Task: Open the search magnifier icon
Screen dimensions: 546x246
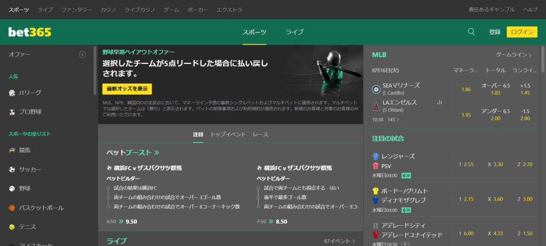Action: [471, 32]
